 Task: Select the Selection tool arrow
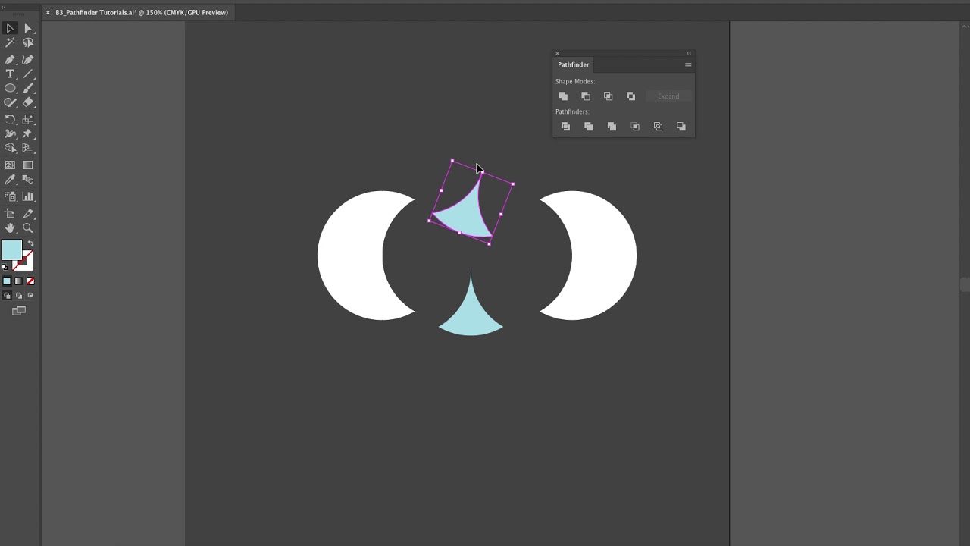(x=10, y=28)
